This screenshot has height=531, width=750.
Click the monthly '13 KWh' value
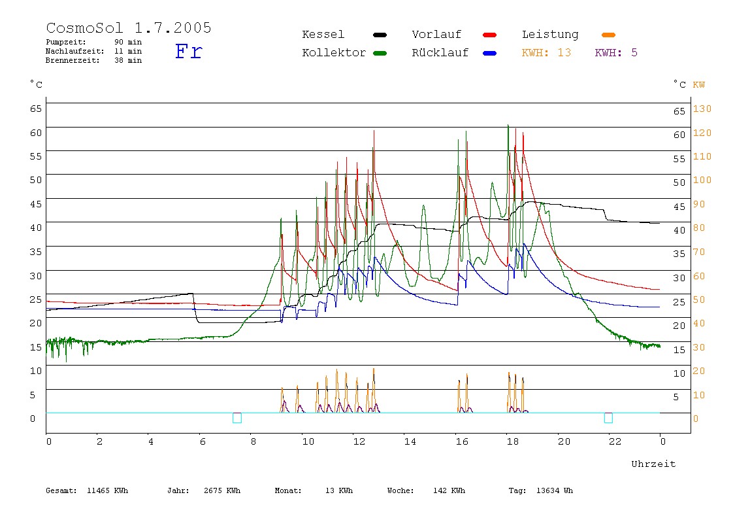click(x=339, y=490)
